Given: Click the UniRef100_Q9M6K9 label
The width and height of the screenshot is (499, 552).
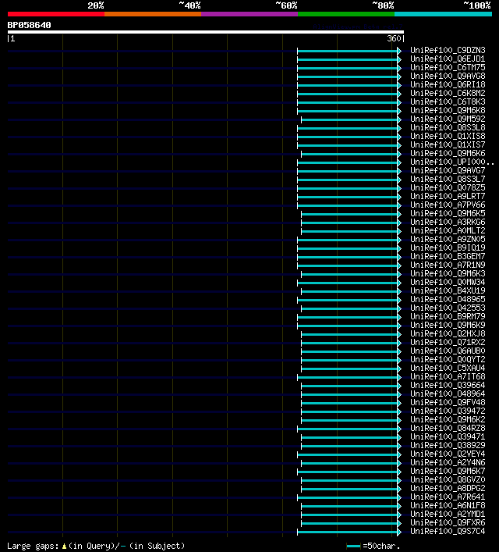Looking at the screenshot, I should 448,326.
